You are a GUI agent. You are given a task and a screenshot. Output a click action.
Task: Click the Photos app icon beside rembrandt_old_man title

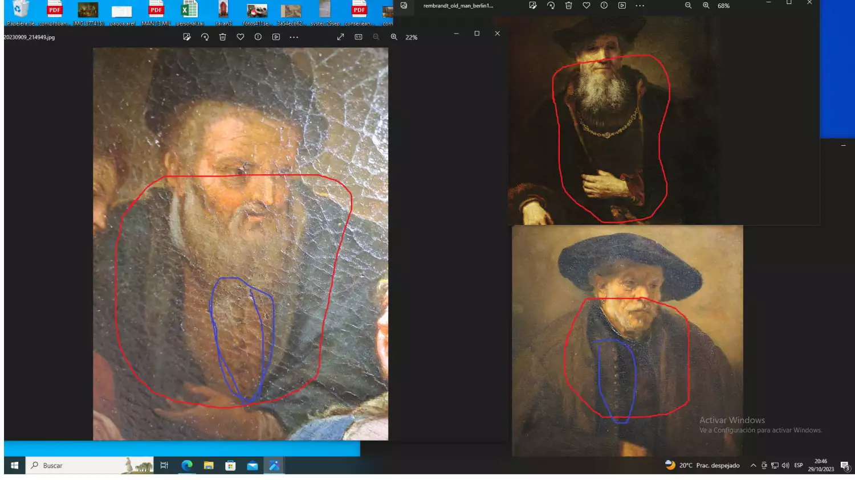(x=404, y=6)
